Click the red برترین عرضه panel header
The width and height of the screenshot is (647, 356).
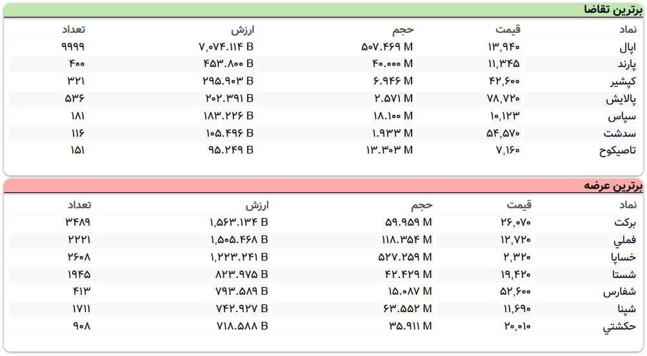click(613, 186)
